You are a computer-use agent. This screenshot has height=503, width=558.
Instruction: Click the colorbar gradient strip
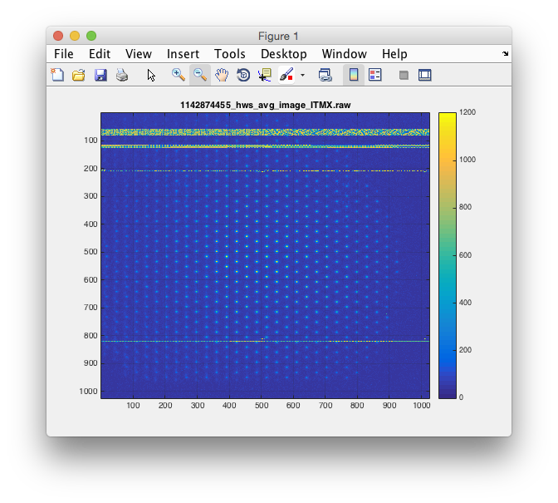(x=448, y=255)
